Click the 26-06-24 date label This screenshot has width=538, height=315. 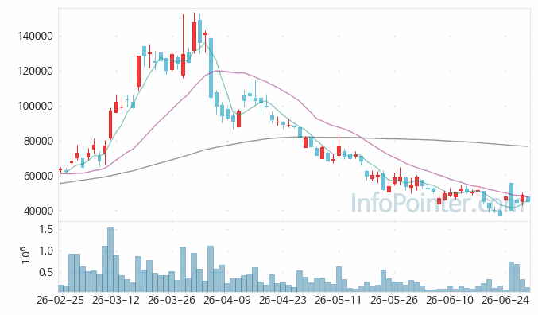pyautogui.click(x=505, y=300)
